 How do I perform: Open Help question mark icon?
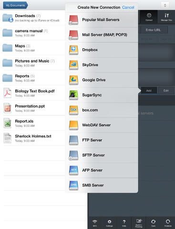(124, 223)
